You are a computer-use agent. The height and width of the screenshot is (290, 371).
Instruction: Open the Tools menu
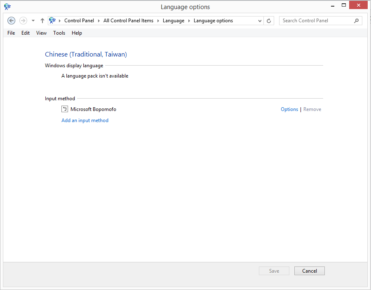59,33
